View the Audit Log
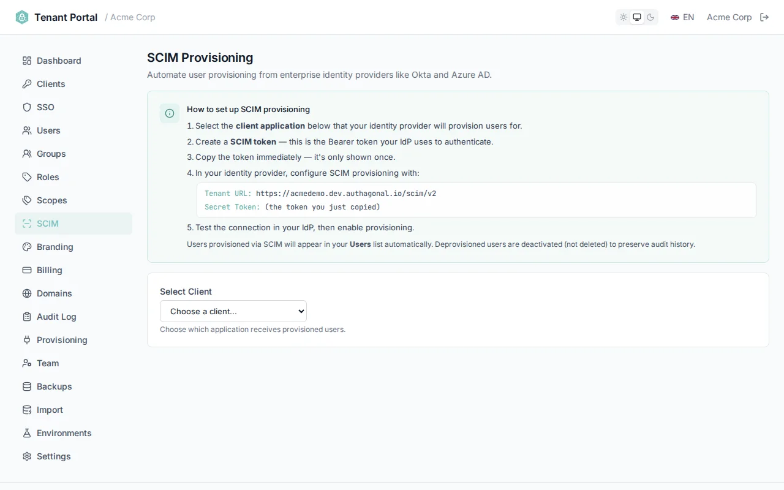Viewport: 784px width, 490px height. pos(73,317)
